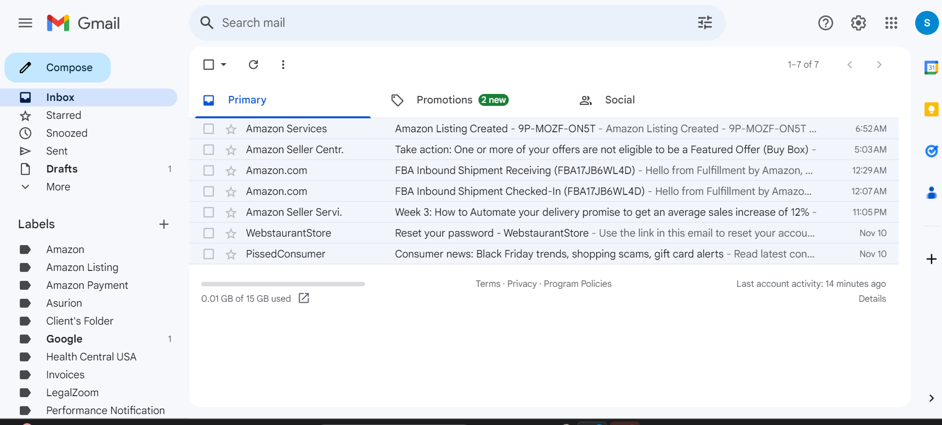Select the WebstaurantStore email checkbox
This screenshot has width=942, height=425.
pos(209,233)
